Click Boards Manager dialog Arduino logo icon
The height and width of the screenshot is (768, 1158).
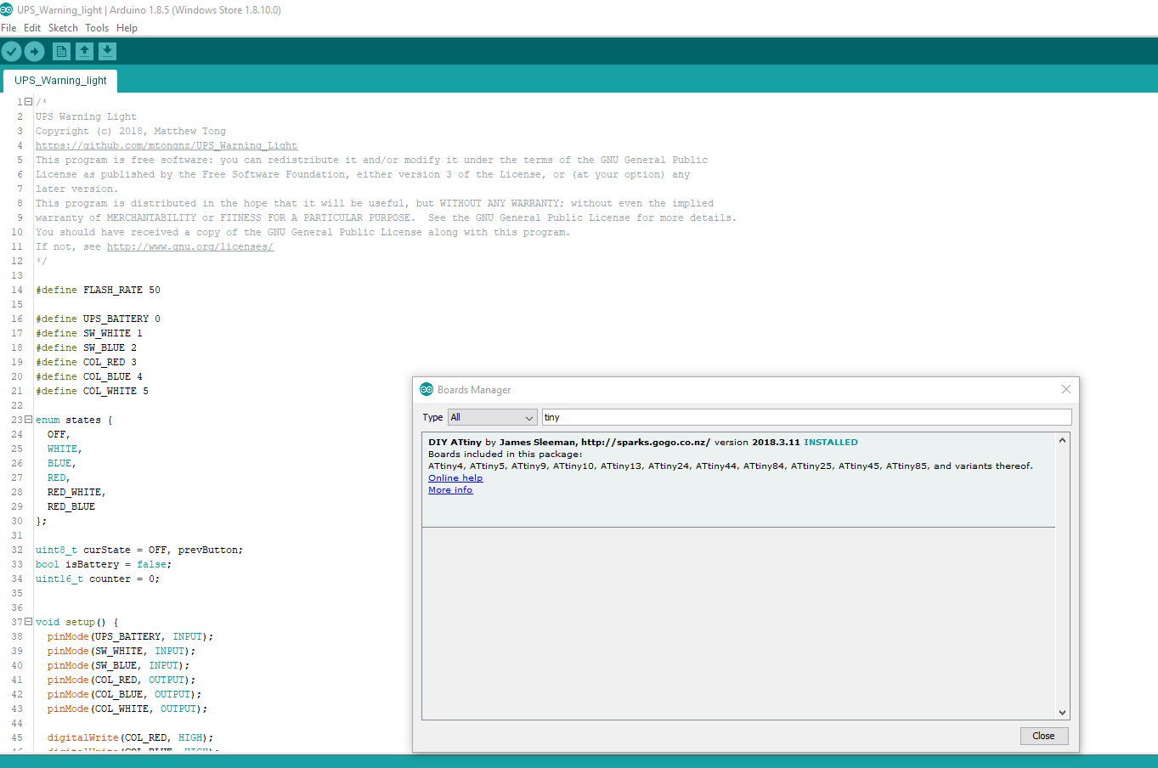426,389
